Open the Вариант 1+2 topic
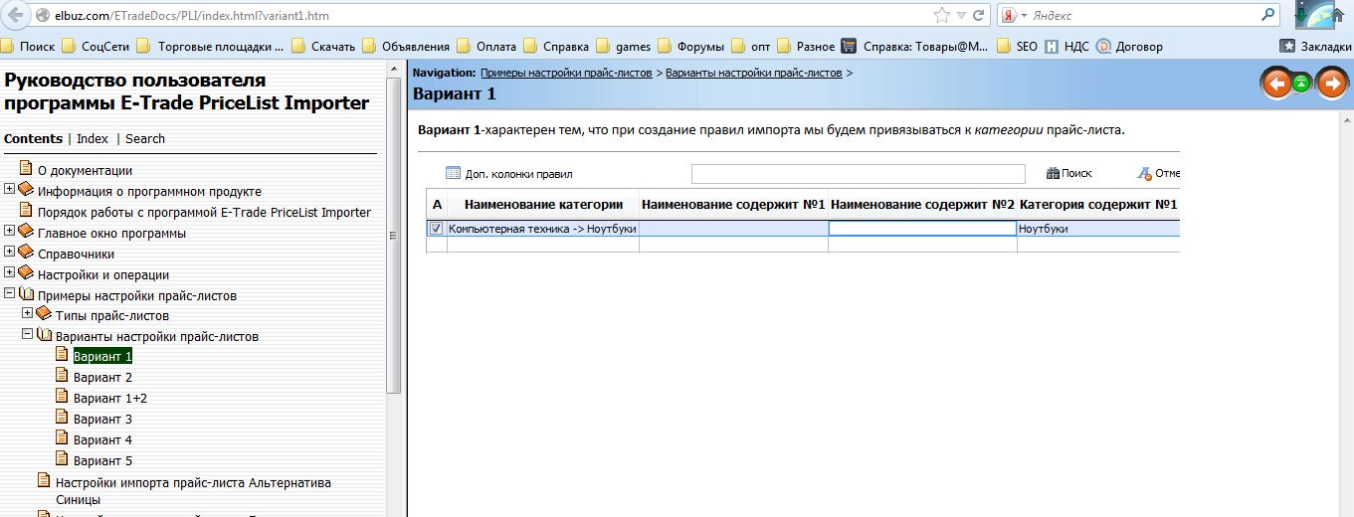1354x517 pixels. 110,398
